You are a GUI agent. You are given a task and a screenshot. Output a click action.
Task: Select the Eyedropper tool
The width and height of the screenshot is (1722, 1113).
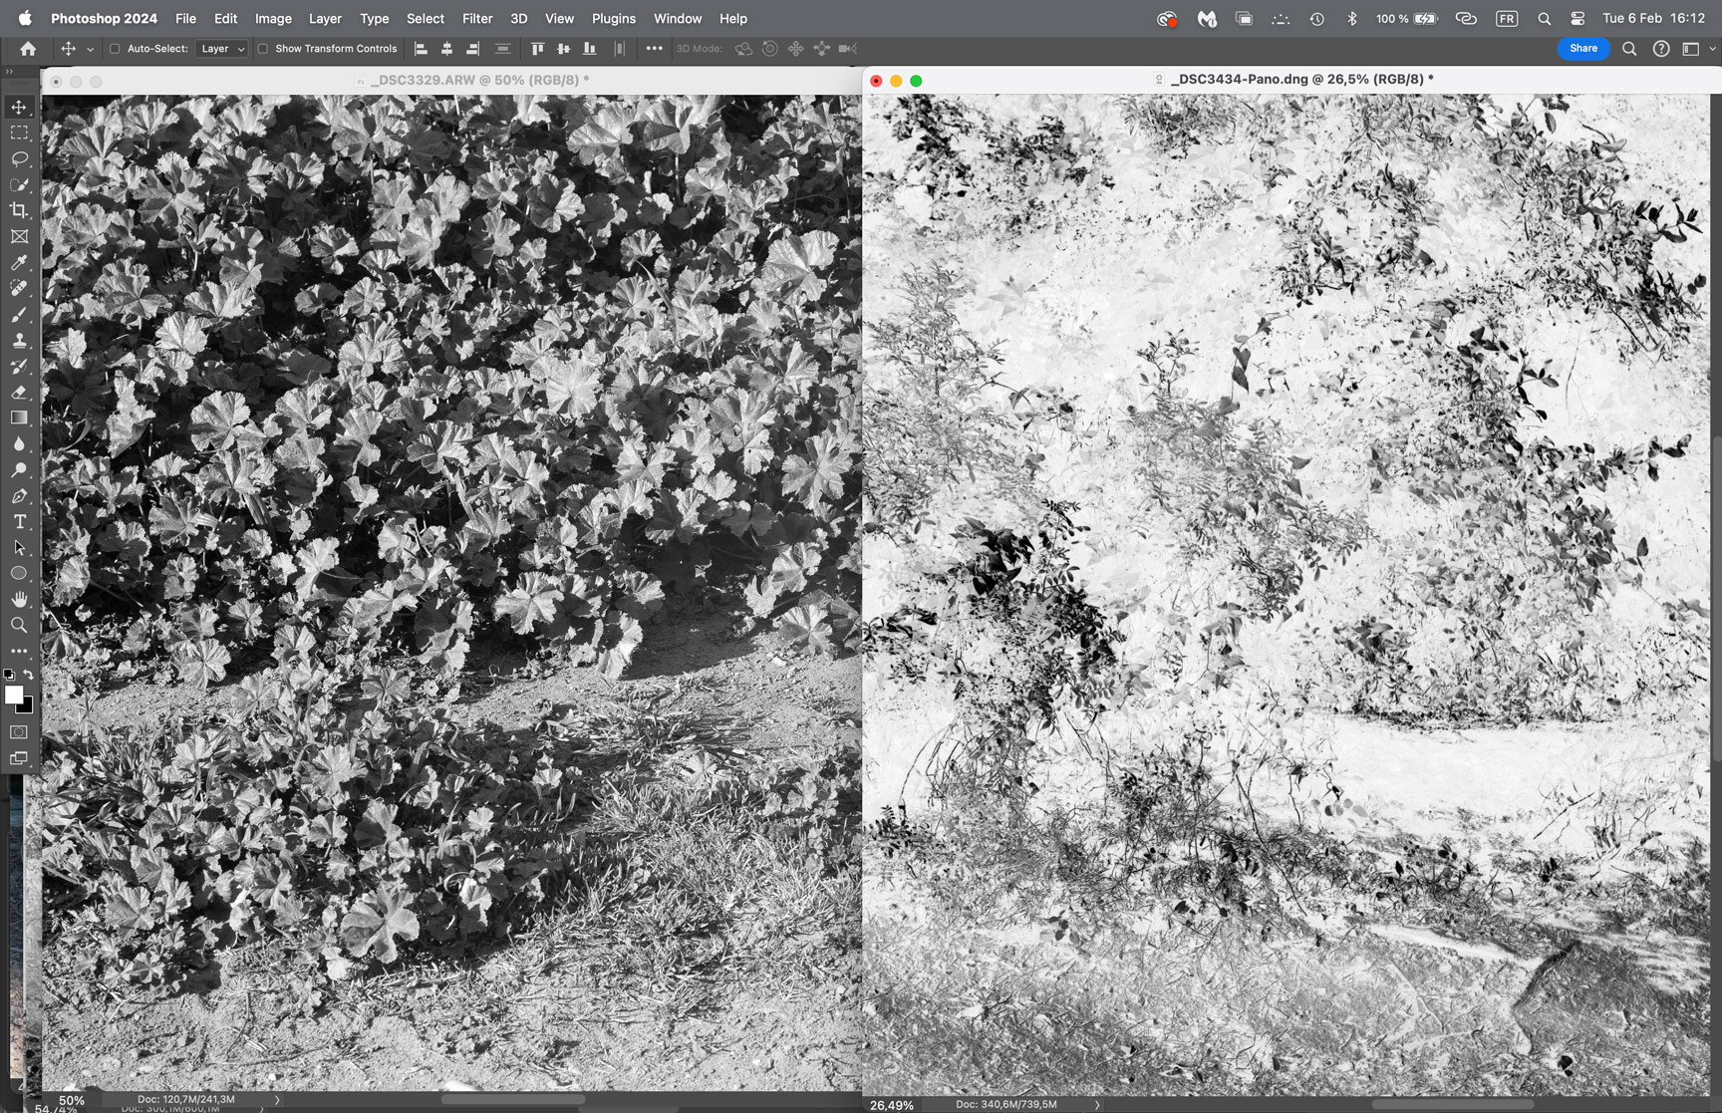coord(19,262)
